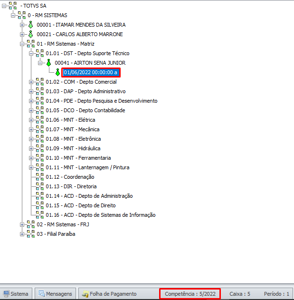Click the department icon of 01.13 - DIR - Diretoria
Viewport: 294px width, 300px height.
(40, 186)
